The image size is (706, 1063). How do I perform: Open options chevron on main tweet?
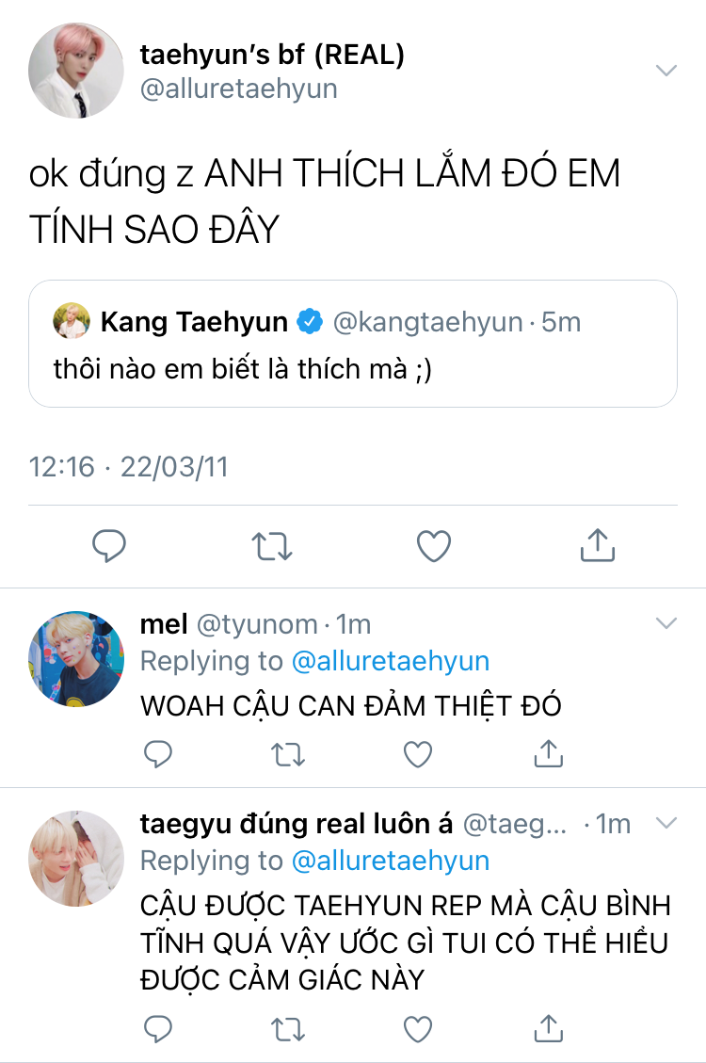(x=666, y=71)
